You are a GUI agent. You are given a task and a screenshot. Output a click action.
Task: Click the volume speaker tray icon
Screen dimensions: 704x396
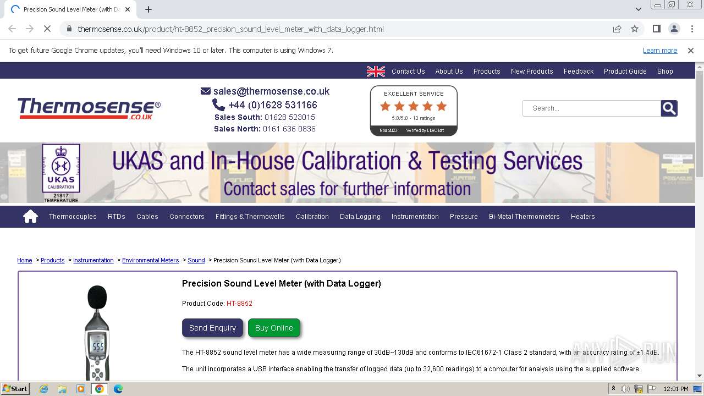coord(625,389)
